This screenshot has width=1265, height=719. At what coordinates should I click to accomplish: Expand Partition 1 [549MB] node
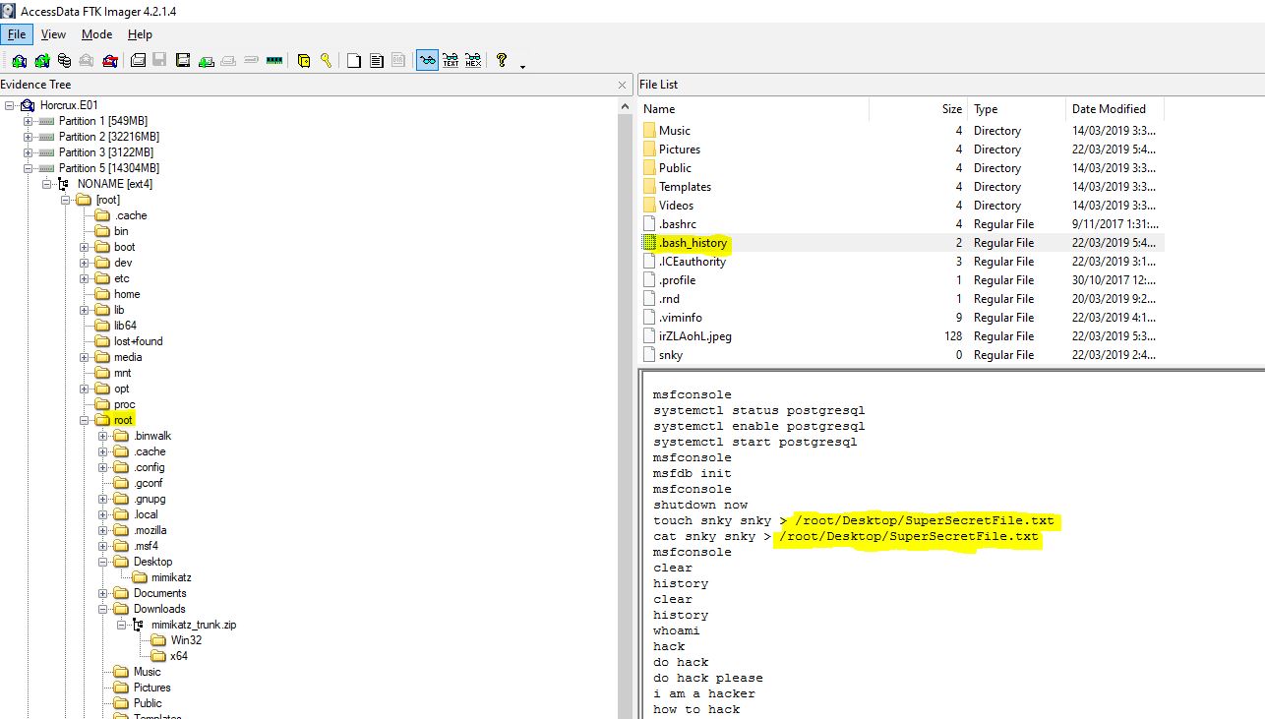[28, 121]
